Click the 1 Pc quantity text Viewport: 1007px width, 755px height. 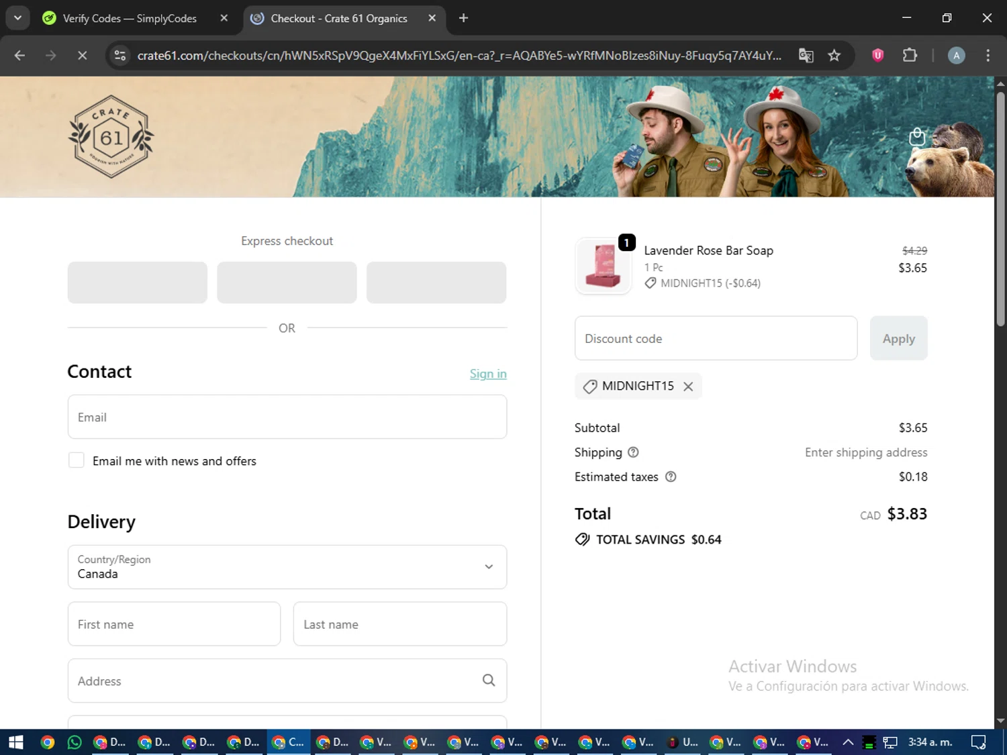coord(653,268)
